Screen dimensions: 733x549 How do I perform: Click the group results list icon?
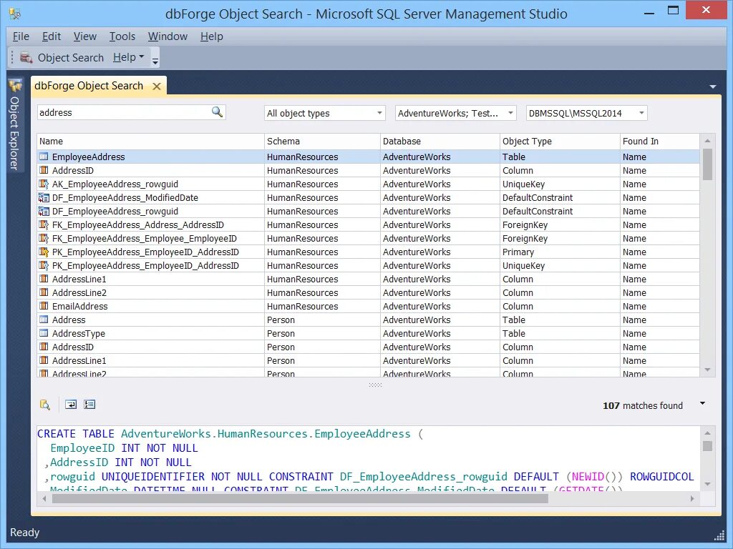(89, 405)
